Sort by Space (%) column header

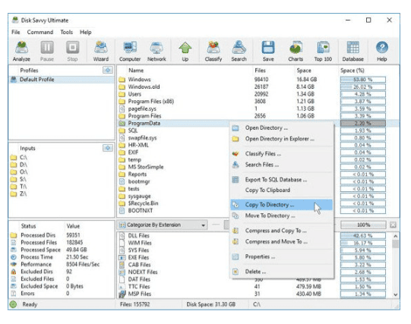[352, 70]
